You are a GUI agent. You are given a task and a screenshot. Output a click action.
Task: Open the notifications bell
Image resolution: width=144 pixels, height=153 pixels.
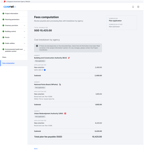point(133,7)
